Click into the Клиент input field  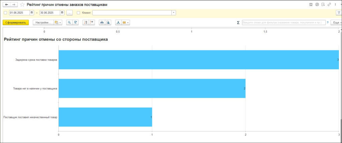coord(132,13)
